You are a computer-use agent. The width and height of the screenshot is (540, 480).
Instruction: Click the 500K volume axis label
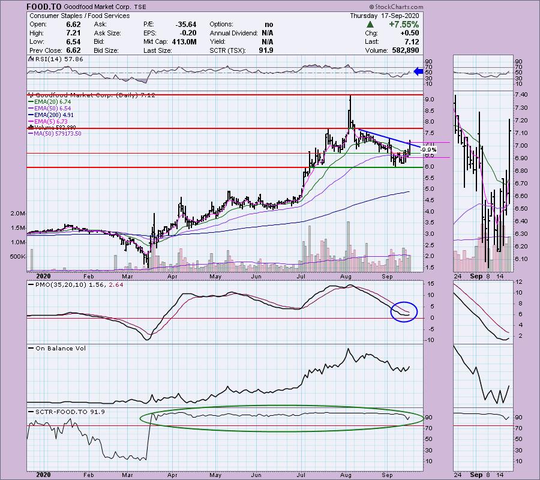(x=17, y=257)
